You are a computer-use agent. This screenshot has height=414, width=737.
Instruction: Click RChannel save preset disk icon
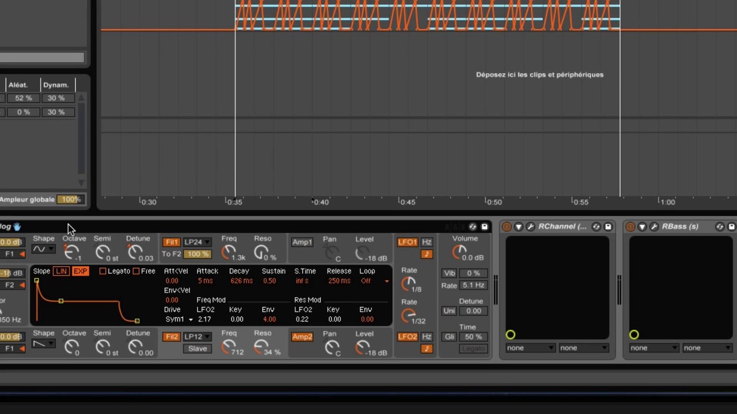(x=608, y=227)
